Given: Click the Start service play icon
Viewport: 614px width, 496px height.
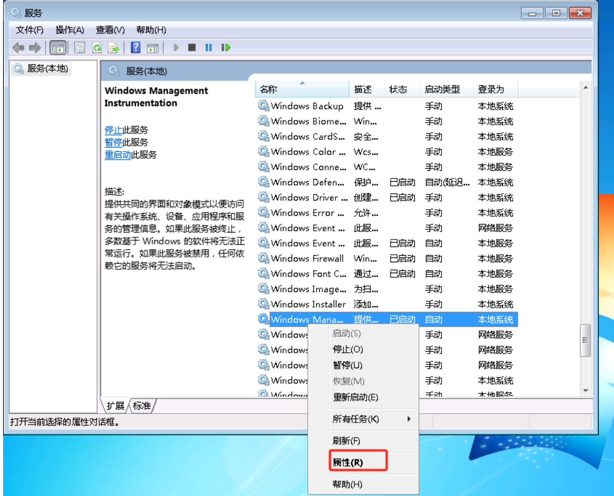Looking at the screenshot, I should 176,47.
